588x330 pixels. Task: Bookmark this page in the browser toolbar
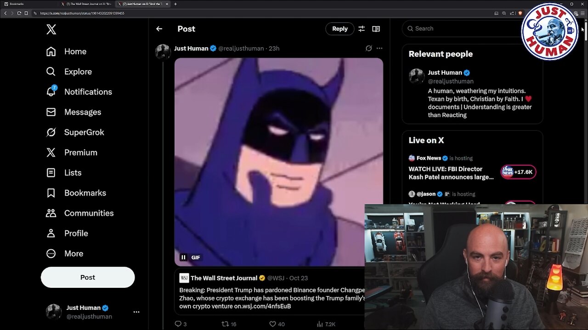pyautogui.click(x=26, y=13)
